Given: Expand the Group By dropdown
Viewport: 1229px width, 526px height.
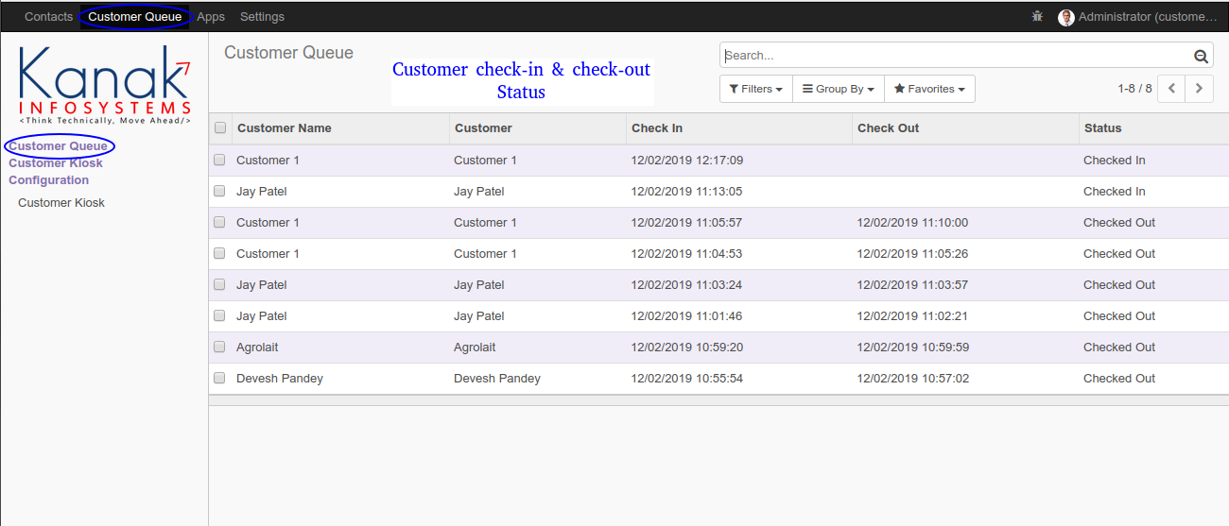Looking at the screenshot, I should coord(839,89).
